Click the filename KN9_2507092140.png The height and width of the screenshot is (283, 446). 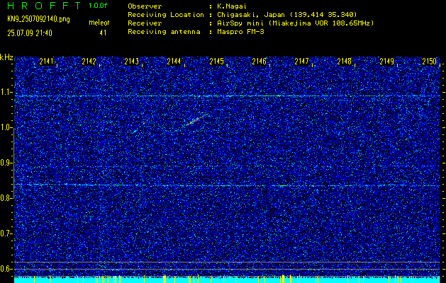(38, 20)
